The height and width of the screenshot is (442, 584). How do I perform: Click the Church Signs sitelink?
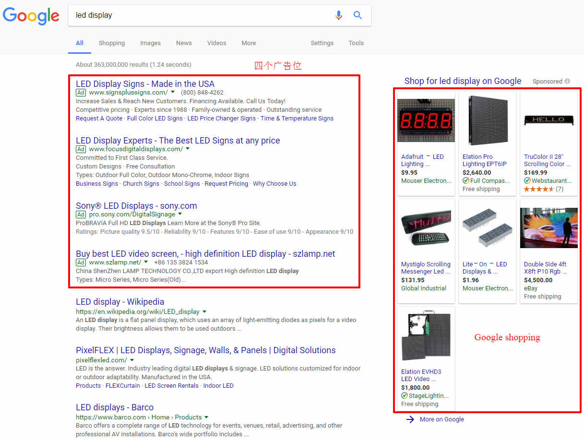tap(141, 183)
